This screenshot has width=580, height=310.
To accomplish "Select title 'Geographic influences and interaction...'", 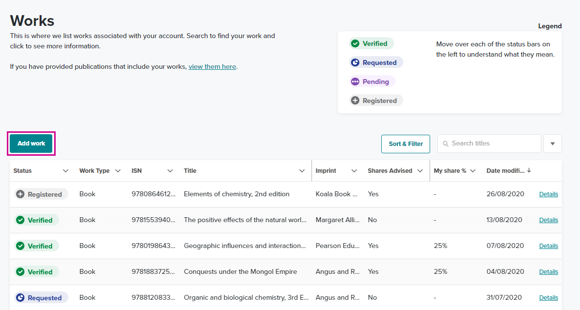I will [245, 246].
